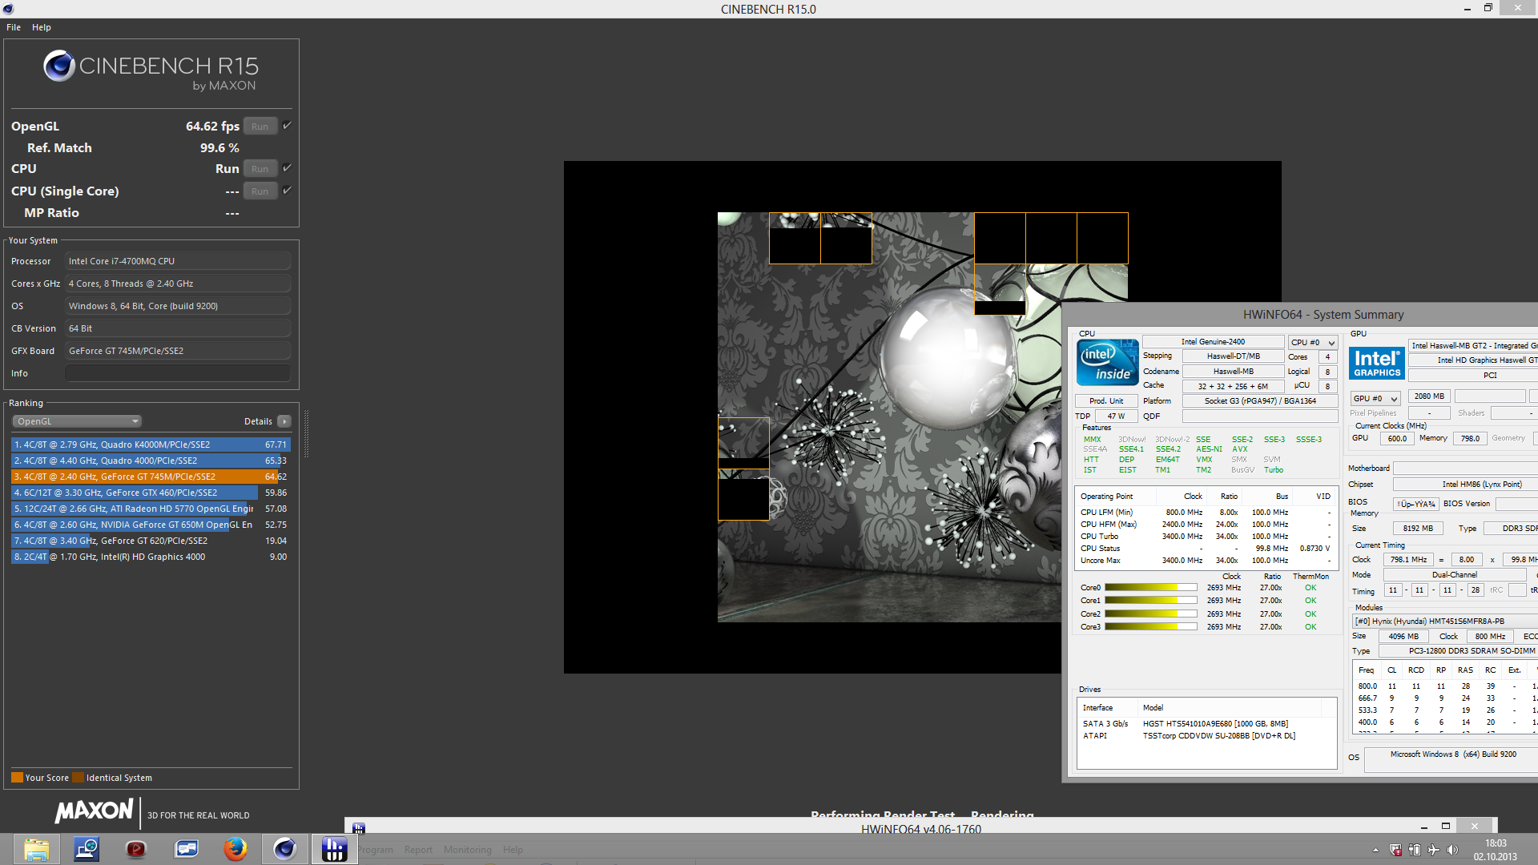This screenshot has height=865, width=1538.
Task: Open the Firefox taskbar icon
Action: click(236, 849)
